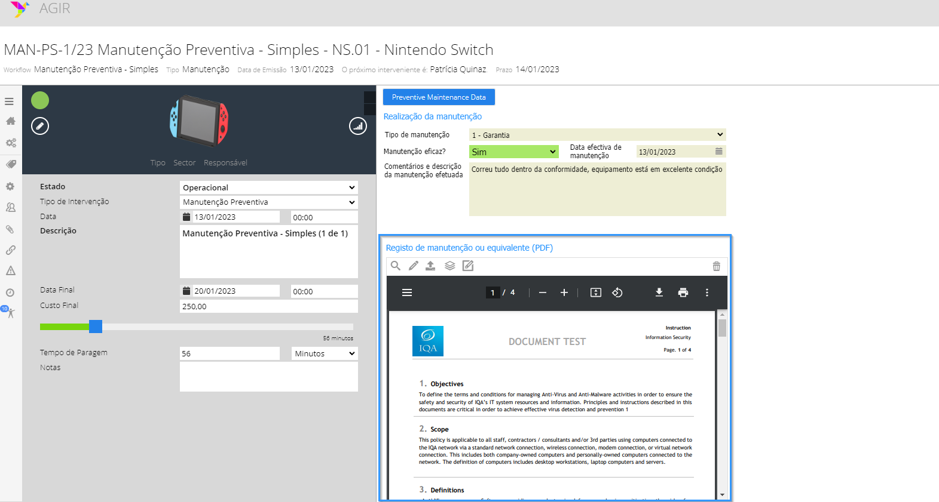Viewport: 939px width, 502px height.
Task: Click the blue slider handle
Action: pos(96,327)
